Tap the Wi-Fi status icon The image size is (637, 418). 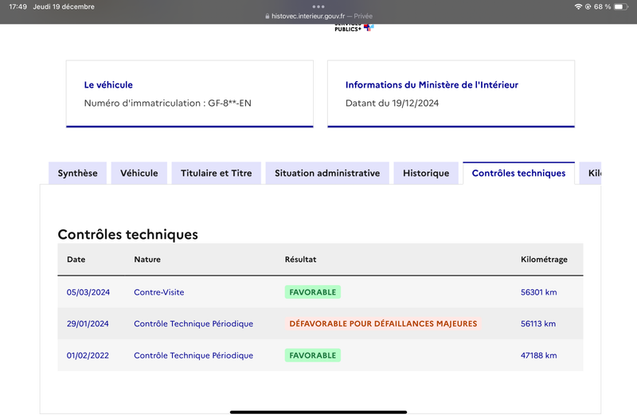[x=578, y=6]
